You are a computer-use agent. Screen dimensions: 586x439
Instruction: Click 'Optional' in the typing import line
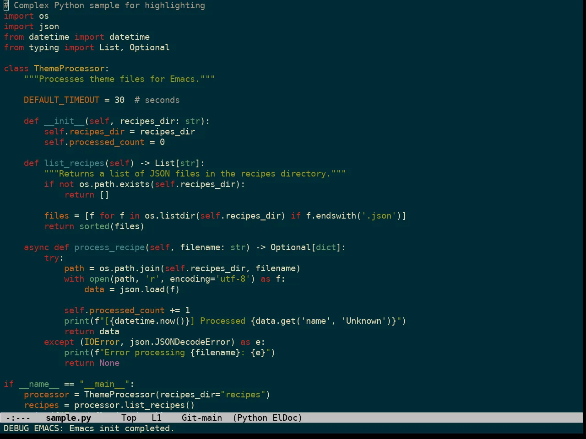(x=149, y=48)
